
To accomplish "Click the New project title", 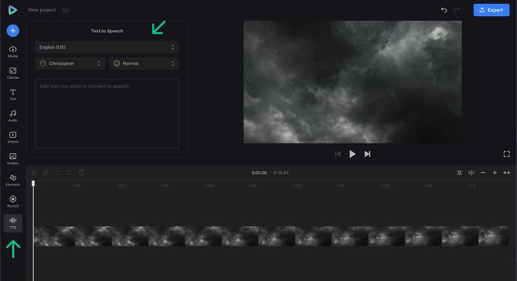I will point(42,10).
